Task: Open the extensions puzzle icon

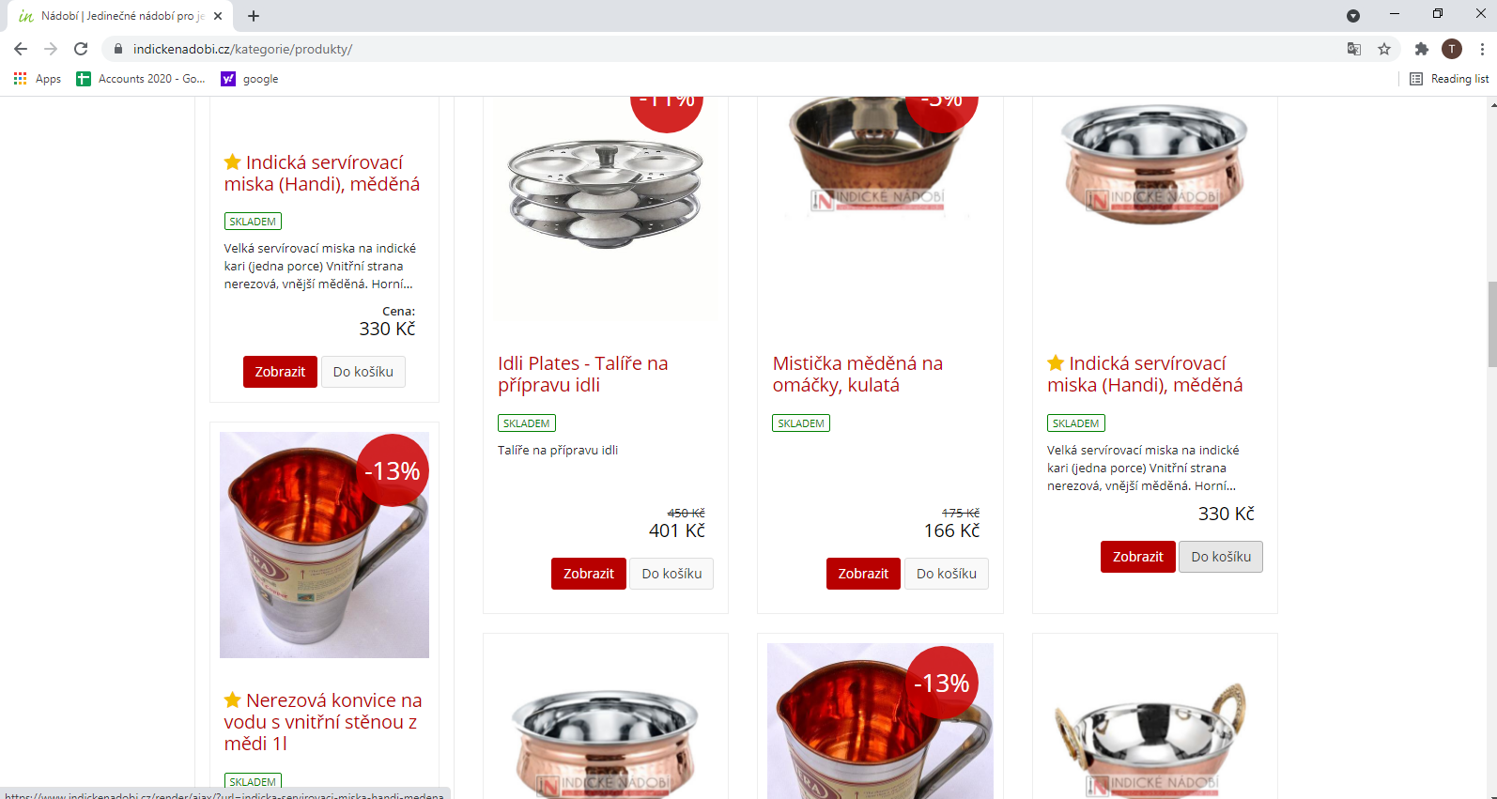Action: click(1422, 49)
